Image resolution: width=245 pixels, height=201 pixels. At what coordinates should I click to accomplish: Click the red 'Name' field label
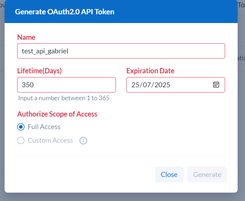click(26, 37)
